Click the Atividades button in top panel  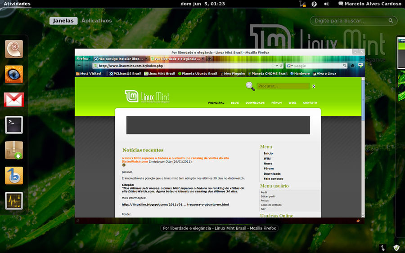point(17,4)
